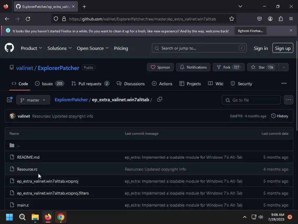Screen dimensions: 298x224
Task: Click valinet commit author avatar
Action: coord(13,116)
